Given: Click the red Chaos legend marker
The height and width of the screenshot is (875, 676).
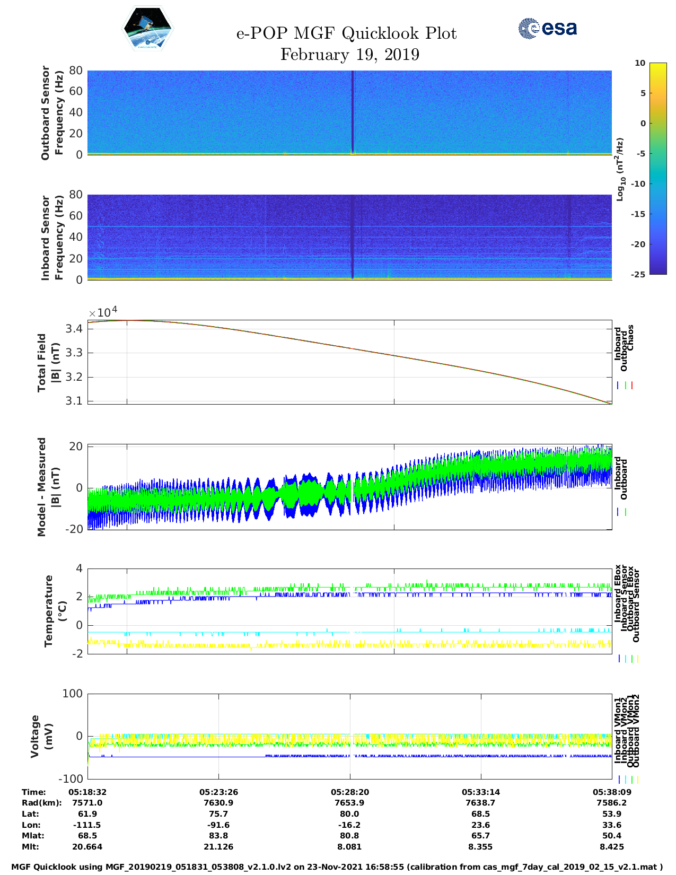Looking at the screenshot, I should click(x=632, y=386).
